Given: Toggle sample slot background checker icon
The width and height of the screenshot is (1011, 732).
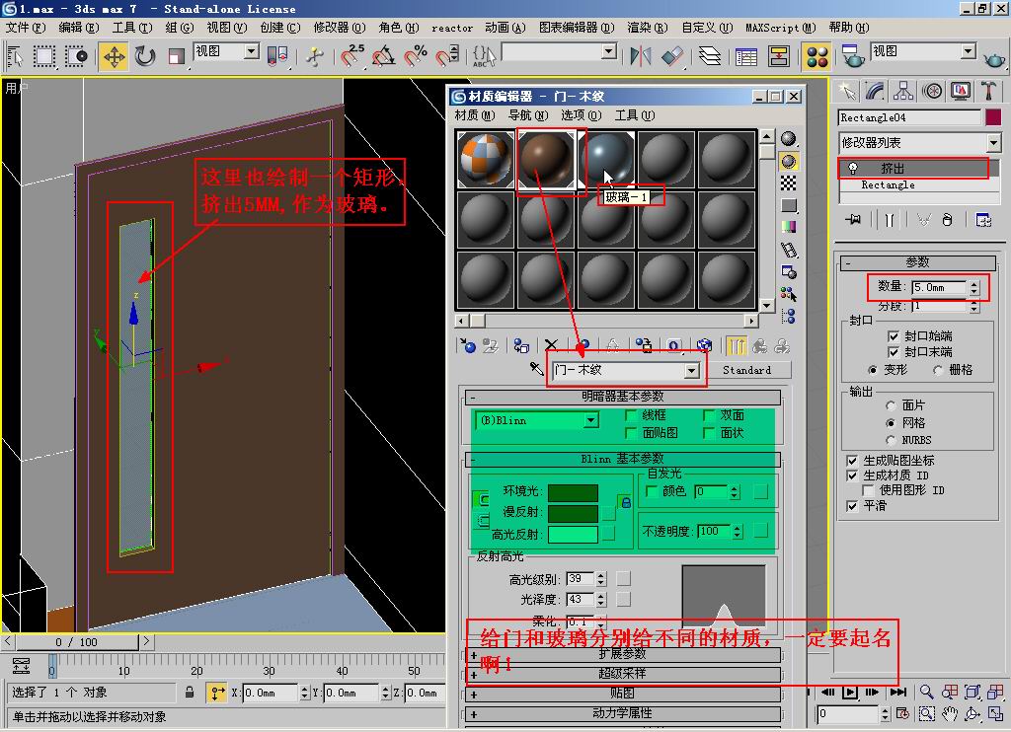Looking at the screenshot, I should point(789,183).
